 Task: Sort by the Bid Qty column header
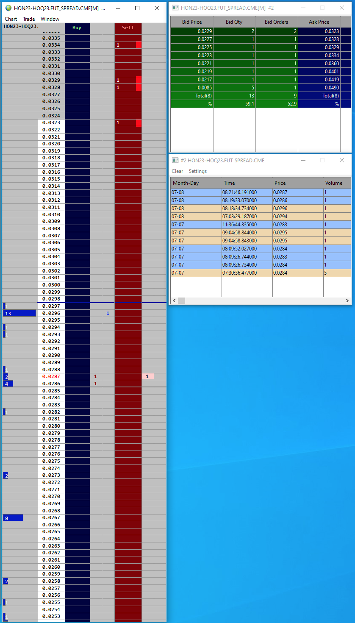[x=234, y=22]
